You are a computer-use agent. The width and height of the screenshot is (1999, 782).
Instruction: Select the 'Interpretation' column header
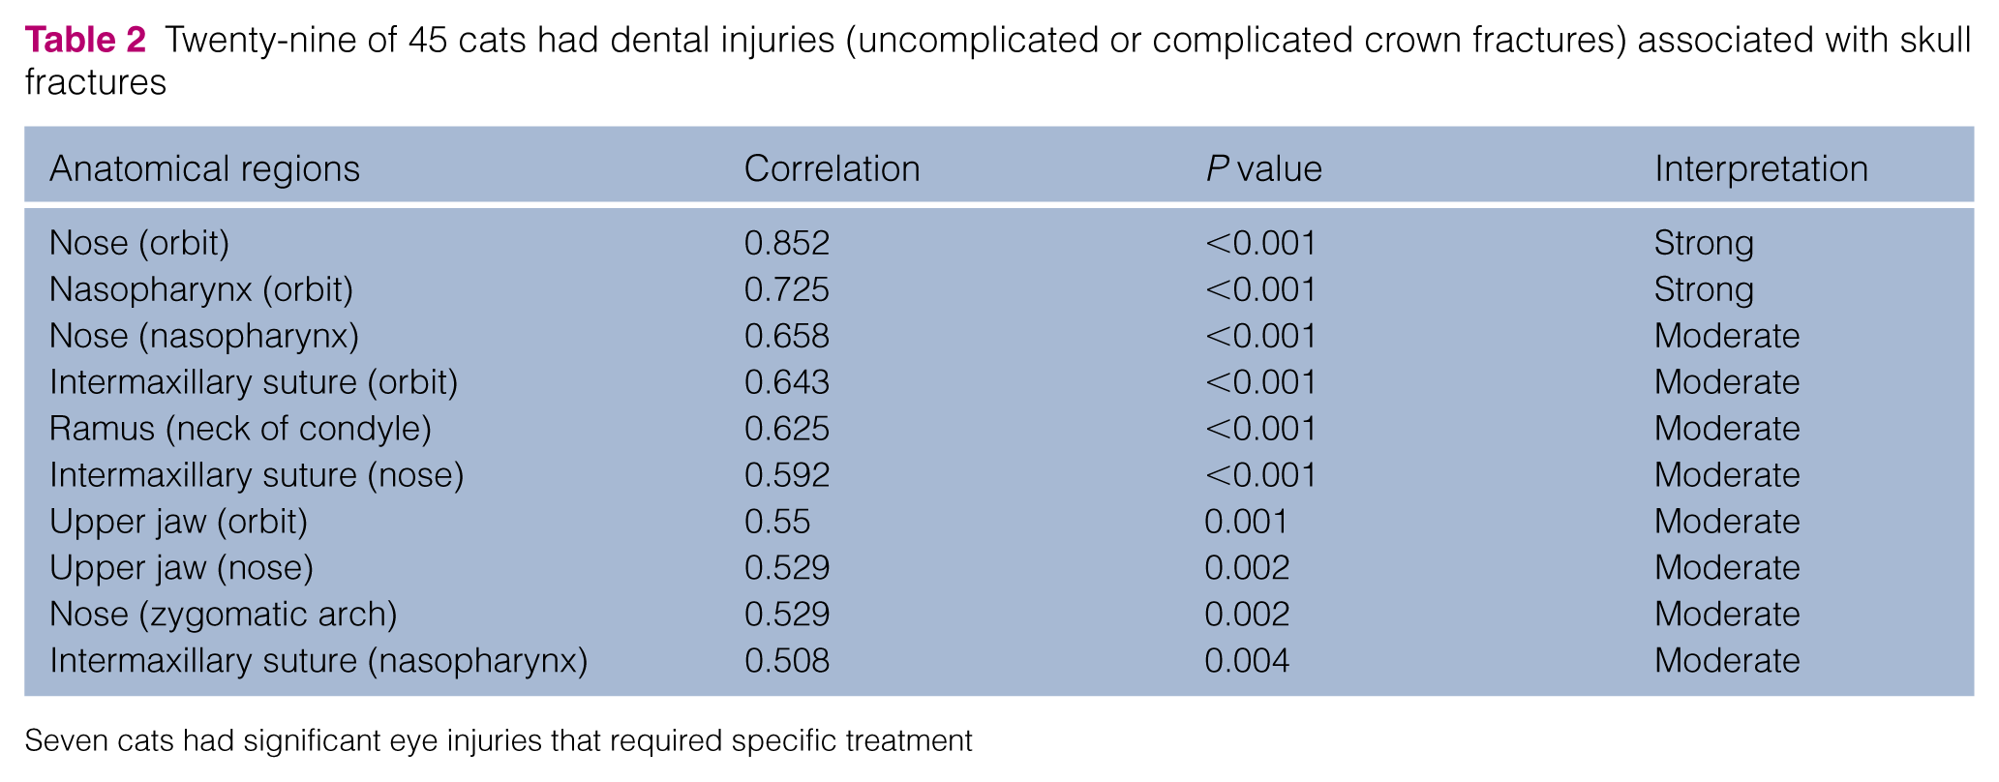(1761, 169)
